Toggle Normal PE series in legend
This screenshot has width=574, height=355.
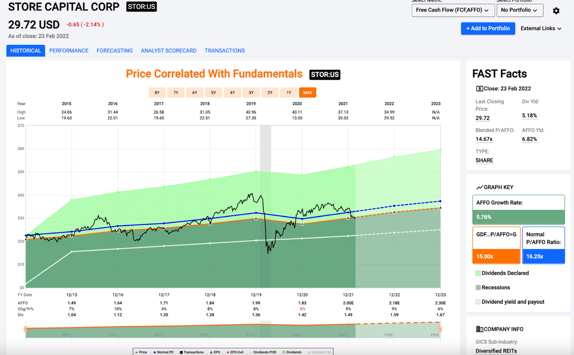coord(163,352)
